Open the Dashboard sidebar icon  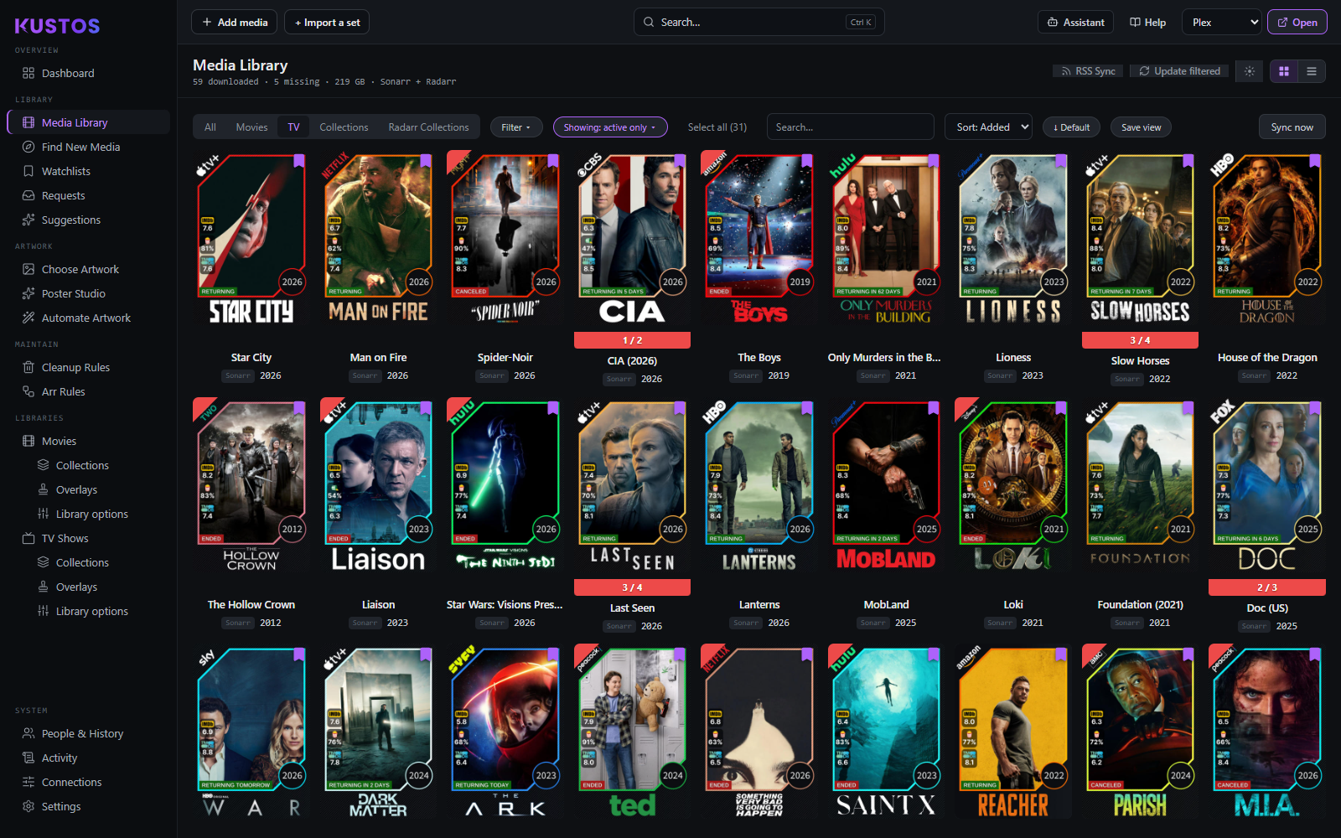point(28,73)
